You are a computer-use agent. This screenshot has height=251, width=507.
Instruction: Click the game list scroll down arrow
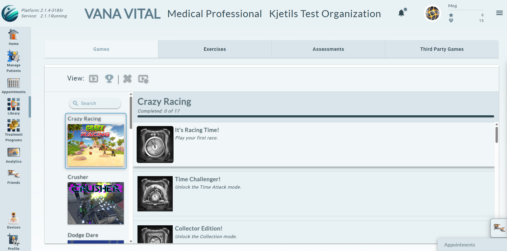point(131,241)
